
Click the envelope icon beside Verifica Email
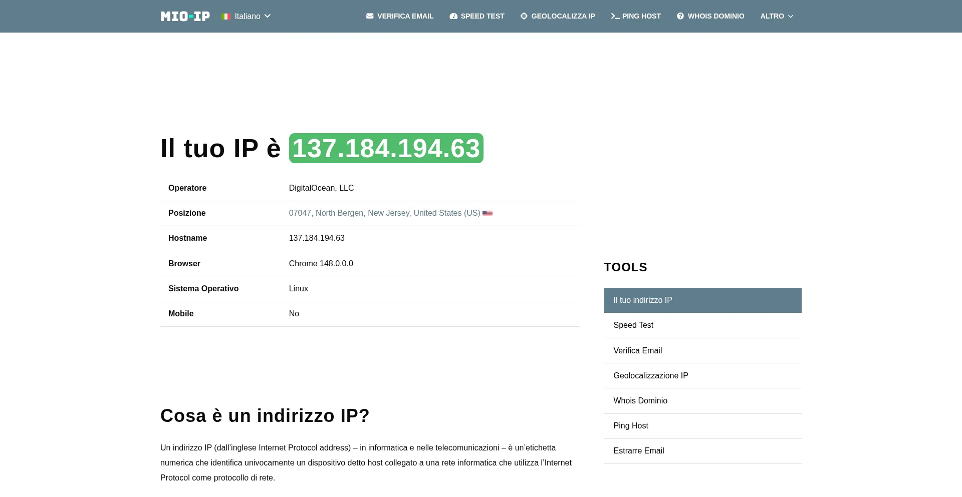tap(370, 16)
